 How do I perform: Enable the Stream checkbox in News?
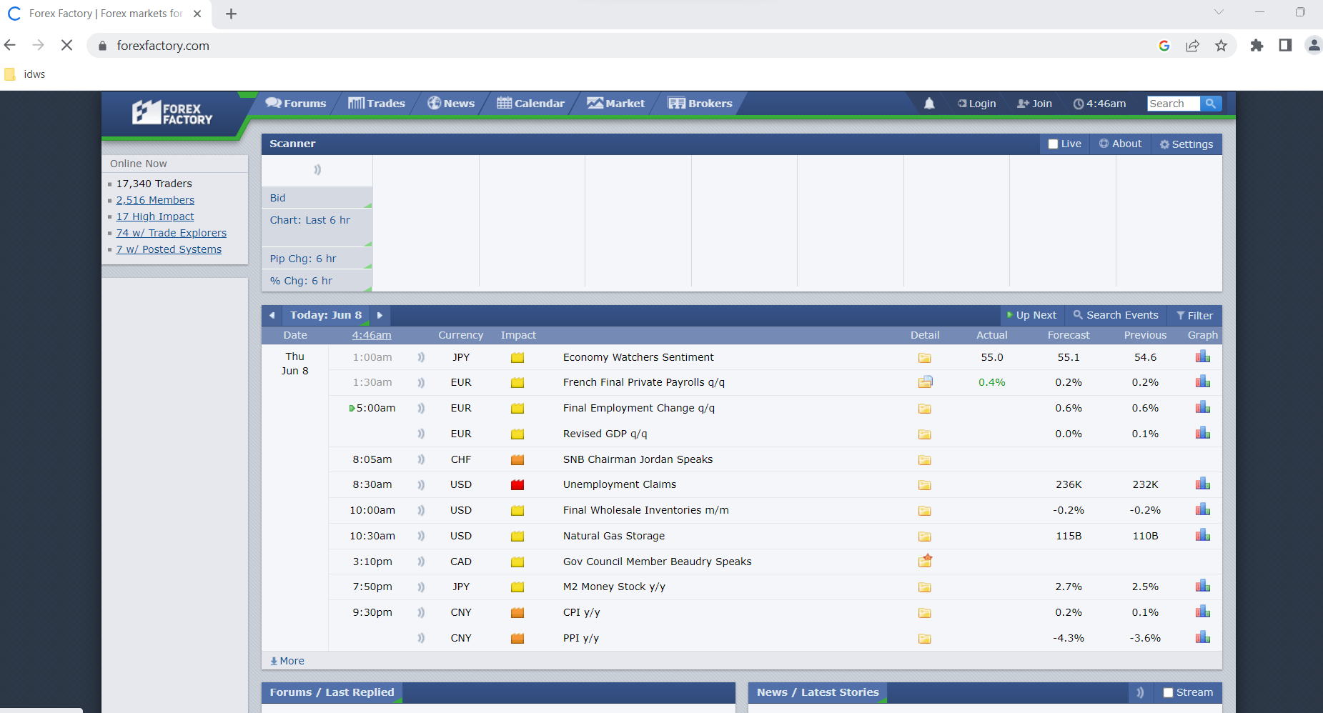(1168, 692)
